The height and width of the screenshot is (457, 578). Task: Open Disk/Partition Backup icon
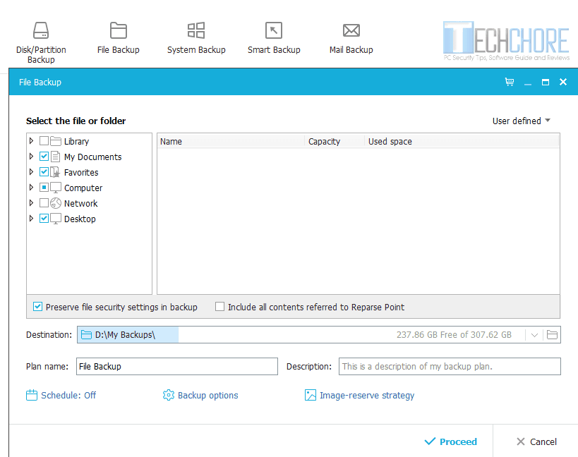click(41, 30)
